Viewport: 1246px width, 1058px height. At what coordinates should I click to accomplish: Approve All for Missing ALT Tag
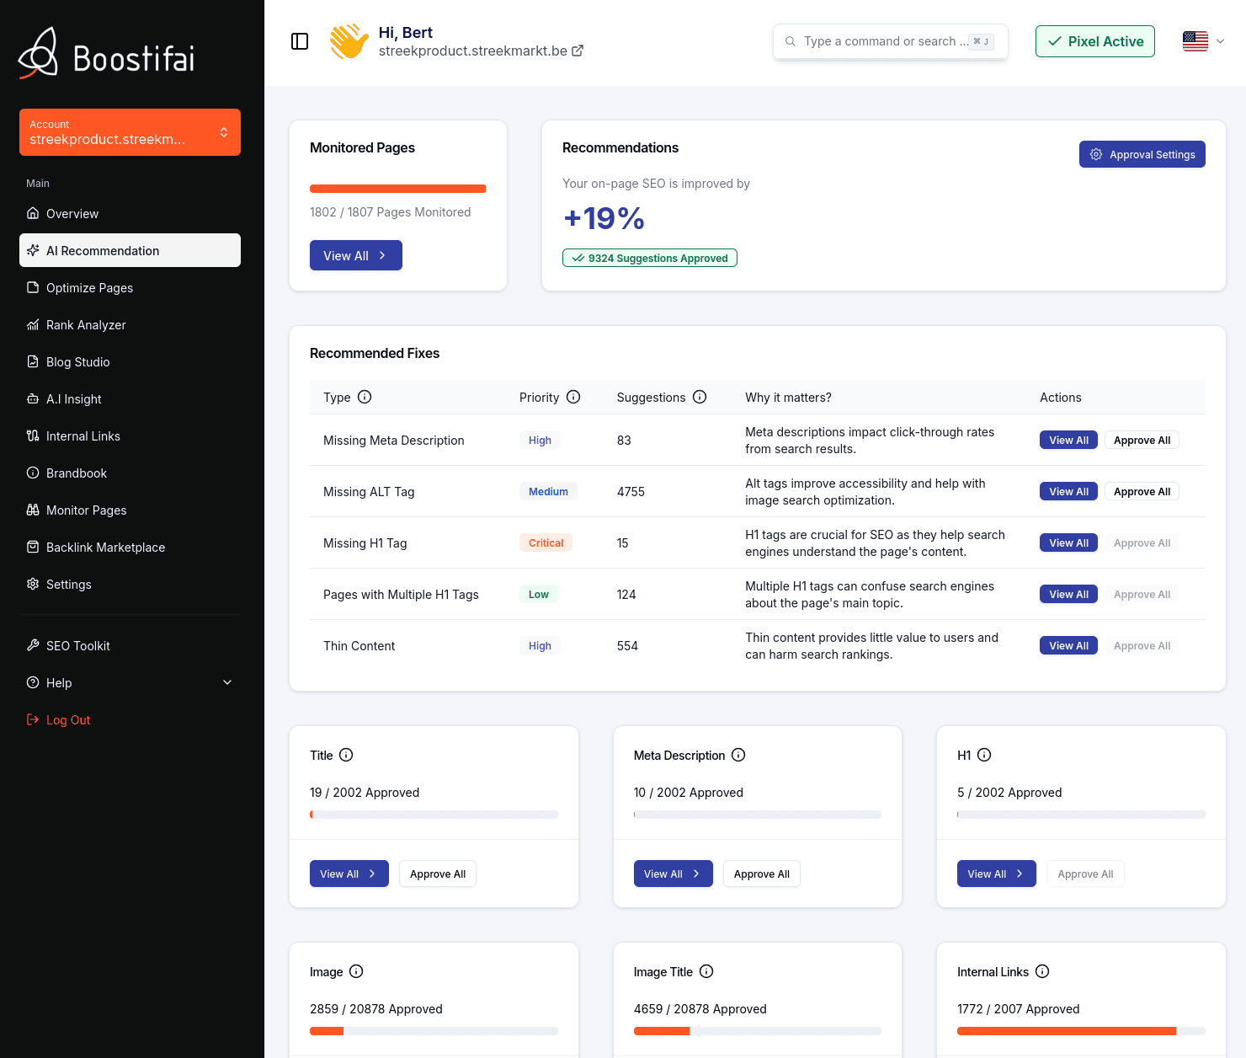(1142, 491)
